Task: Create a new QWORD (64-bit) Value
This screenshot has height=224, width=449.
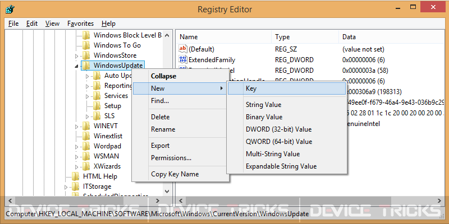Action: click(287, 142)
